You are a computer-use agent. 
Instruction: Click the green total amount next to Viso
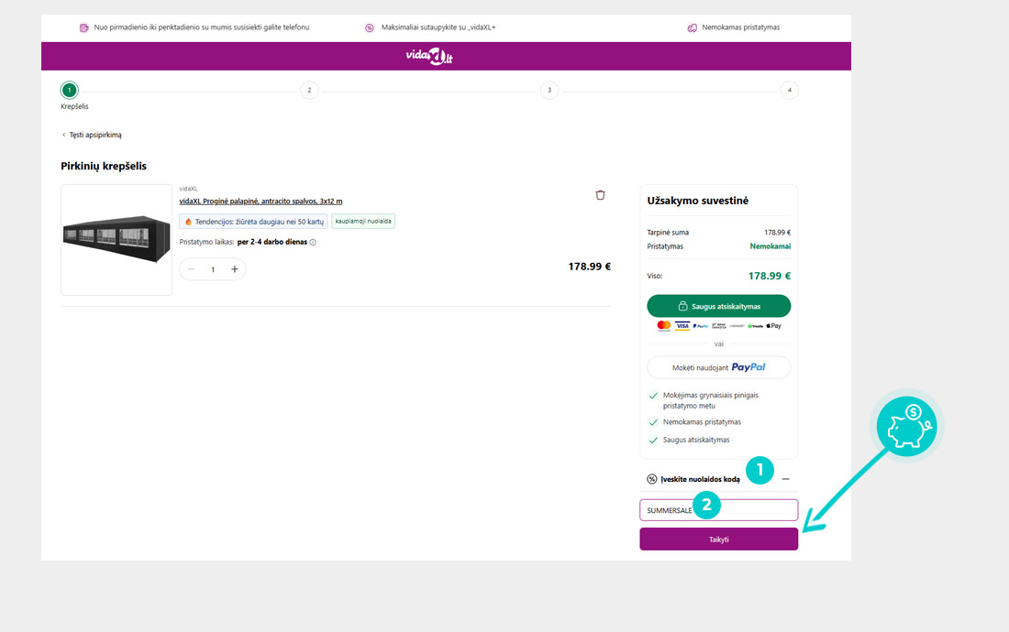[x=770, y=277]
